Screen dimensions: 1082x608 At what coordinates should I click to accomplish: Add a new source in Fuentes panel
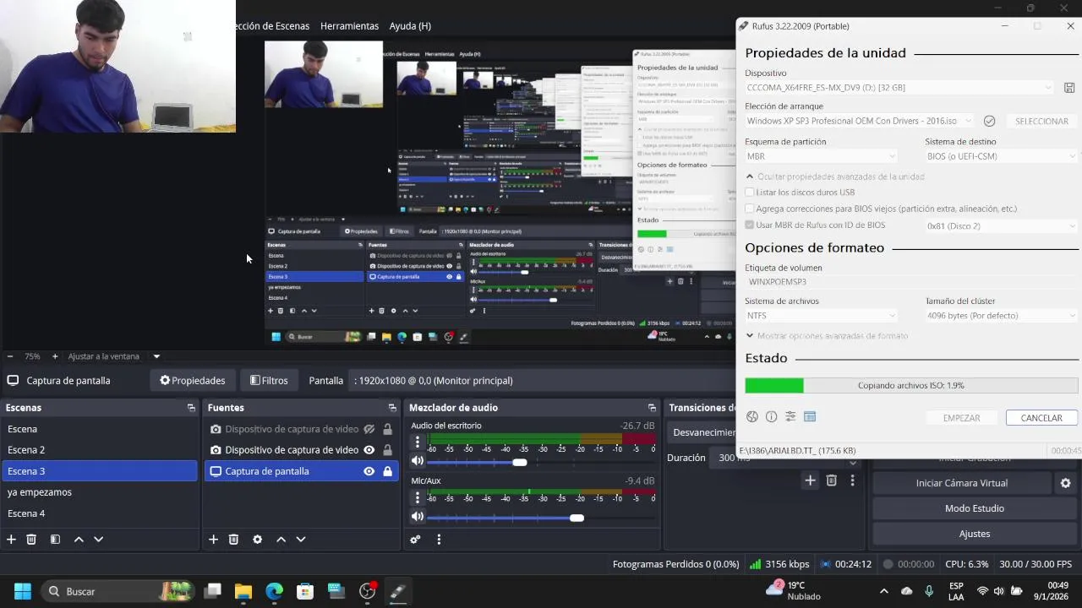[x=213, y=539]
